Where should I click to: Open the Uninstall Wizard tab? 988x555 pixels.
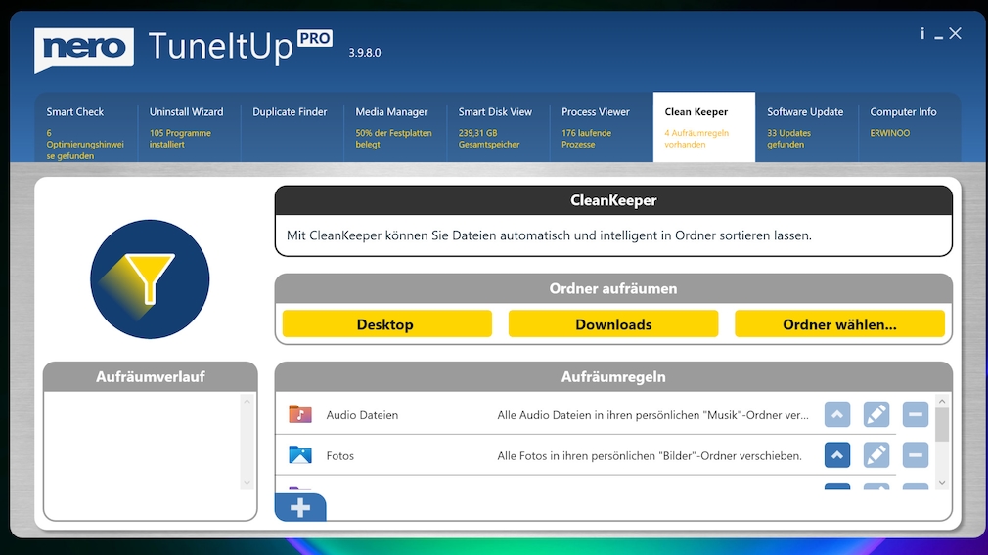189,127
